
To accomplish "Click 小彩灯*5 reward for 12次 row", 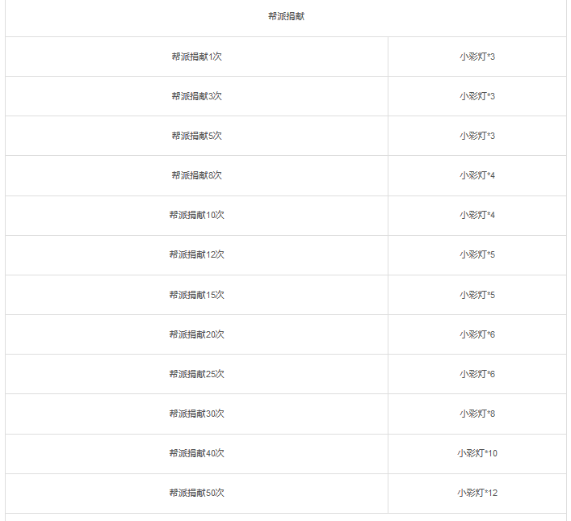I will tap(477, 254).
